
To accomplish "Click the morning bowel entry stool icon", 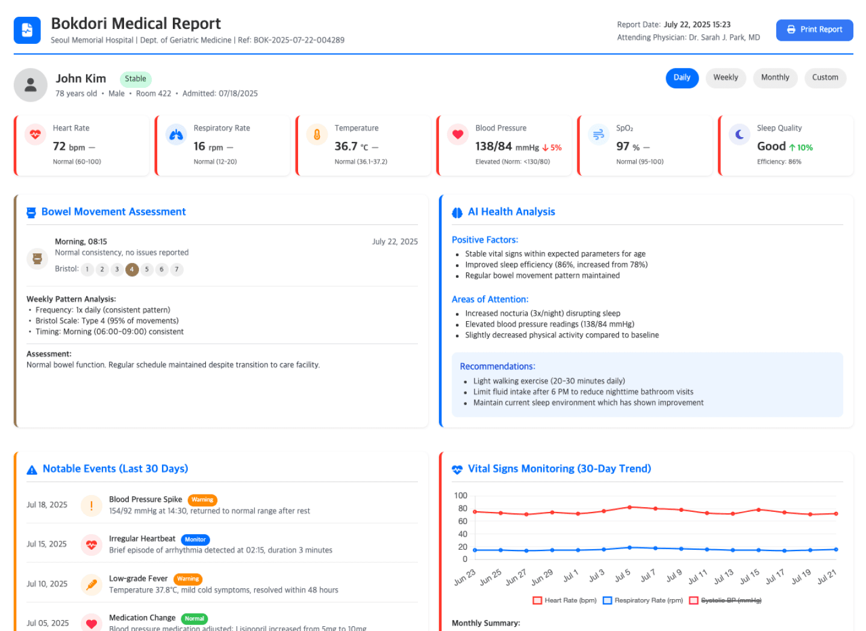I will point(37,259).
